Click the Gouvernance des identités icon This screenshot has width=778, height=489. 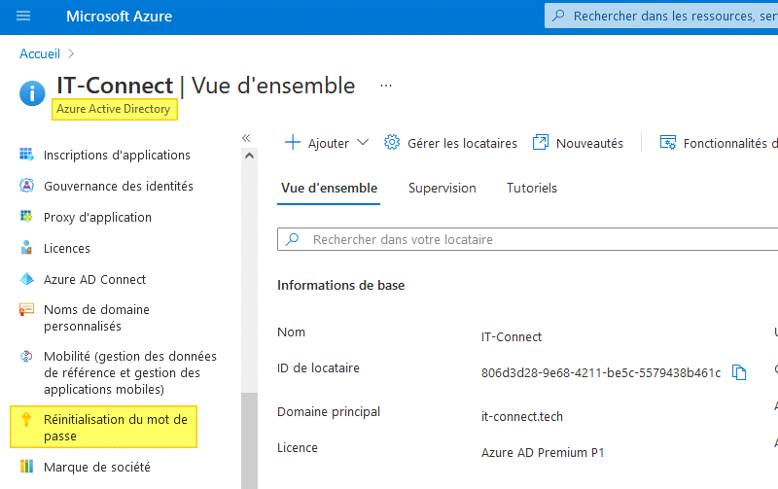pyautogui.click(x=26, y=186)
